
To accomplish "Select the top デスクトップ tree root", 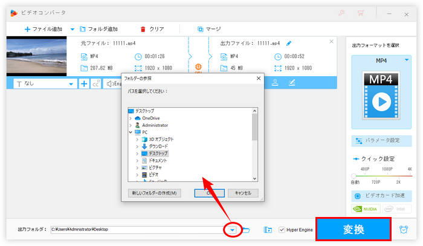I will click(144, 111).
